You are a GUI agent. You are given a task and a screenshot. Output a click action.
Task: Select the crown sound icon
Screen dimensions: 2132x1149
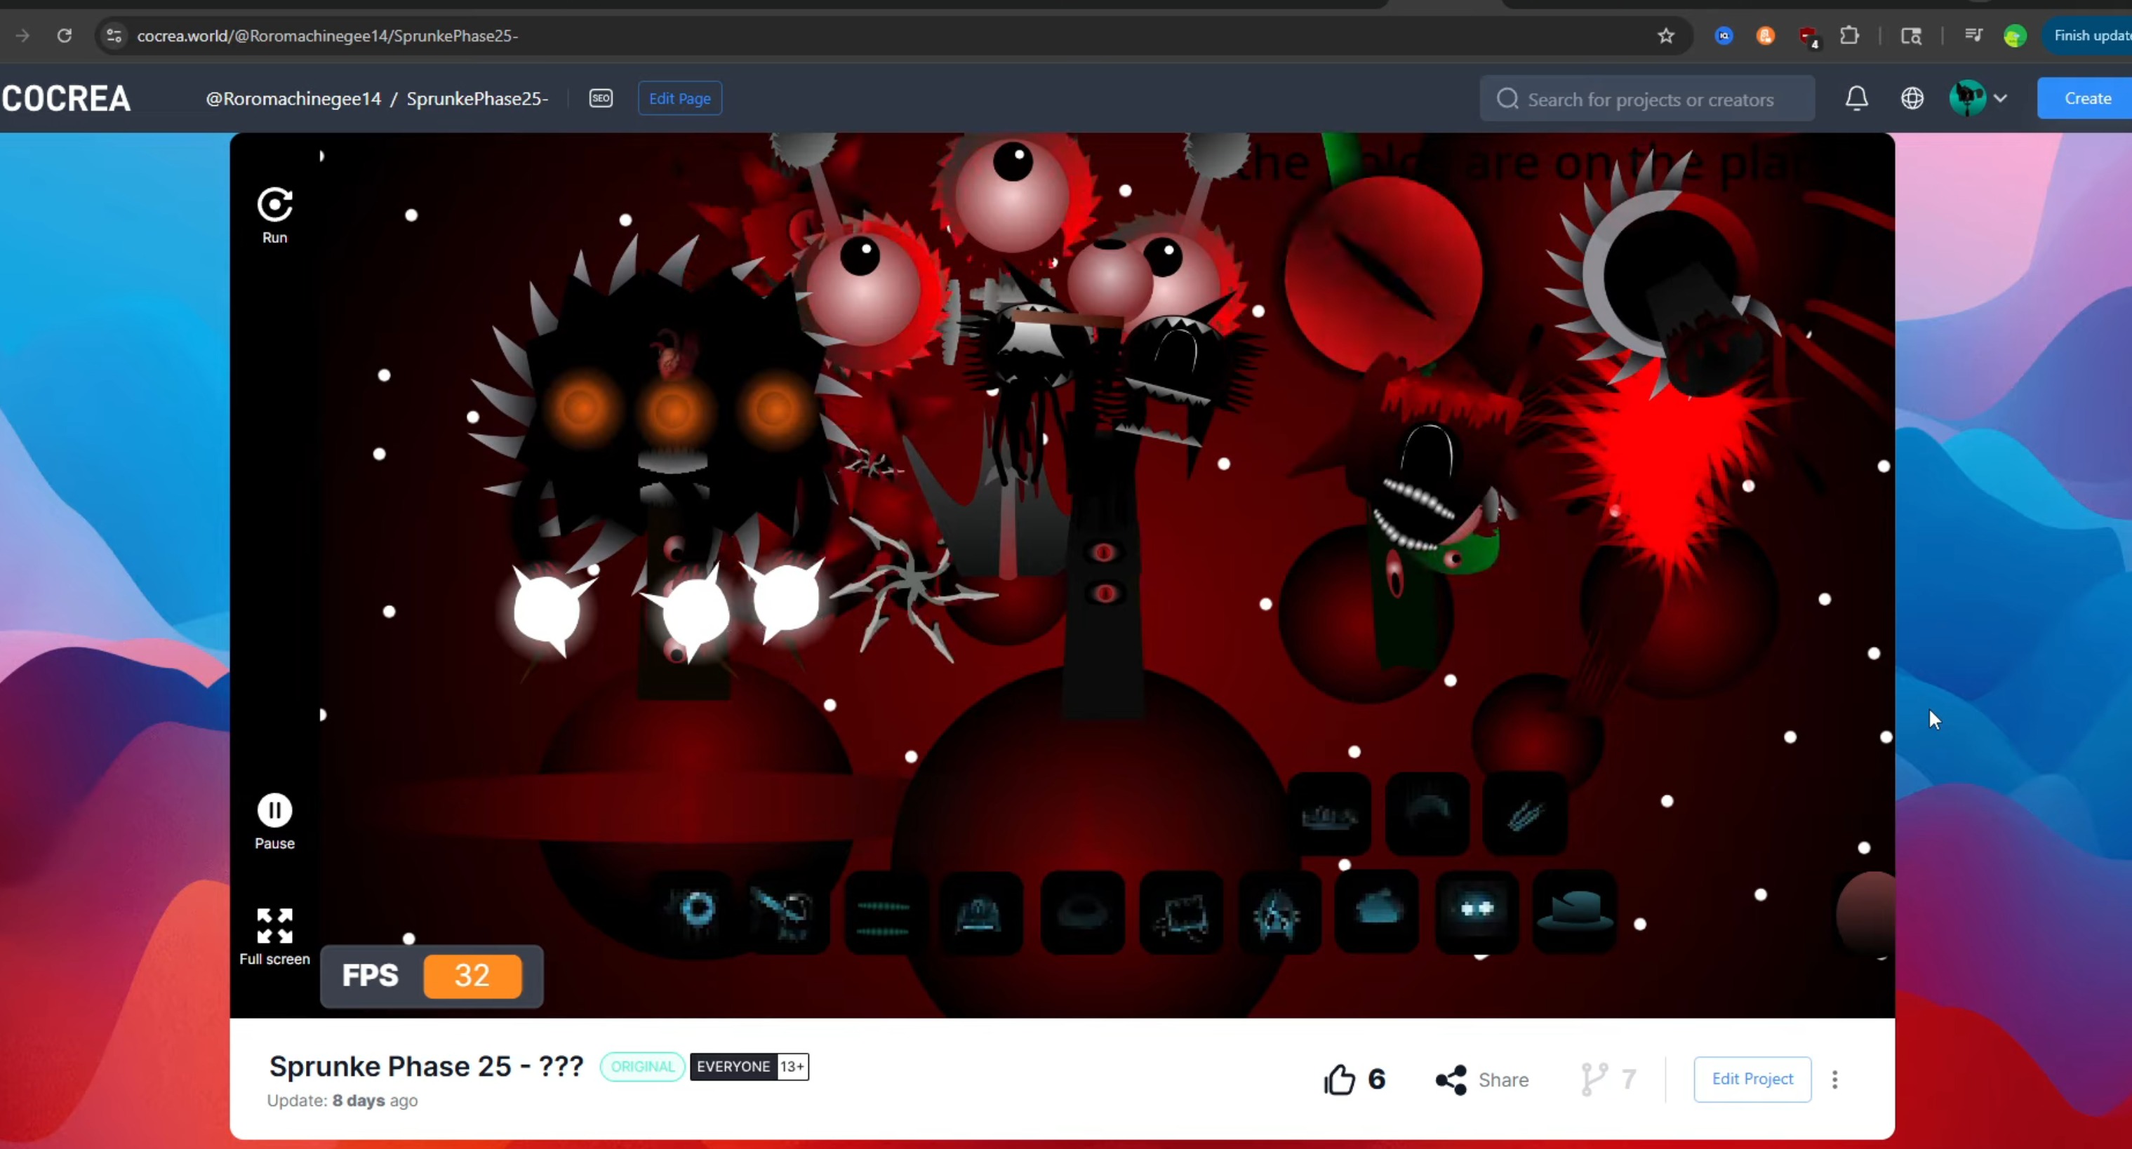pyautogui.click(x=1330, y=814)
